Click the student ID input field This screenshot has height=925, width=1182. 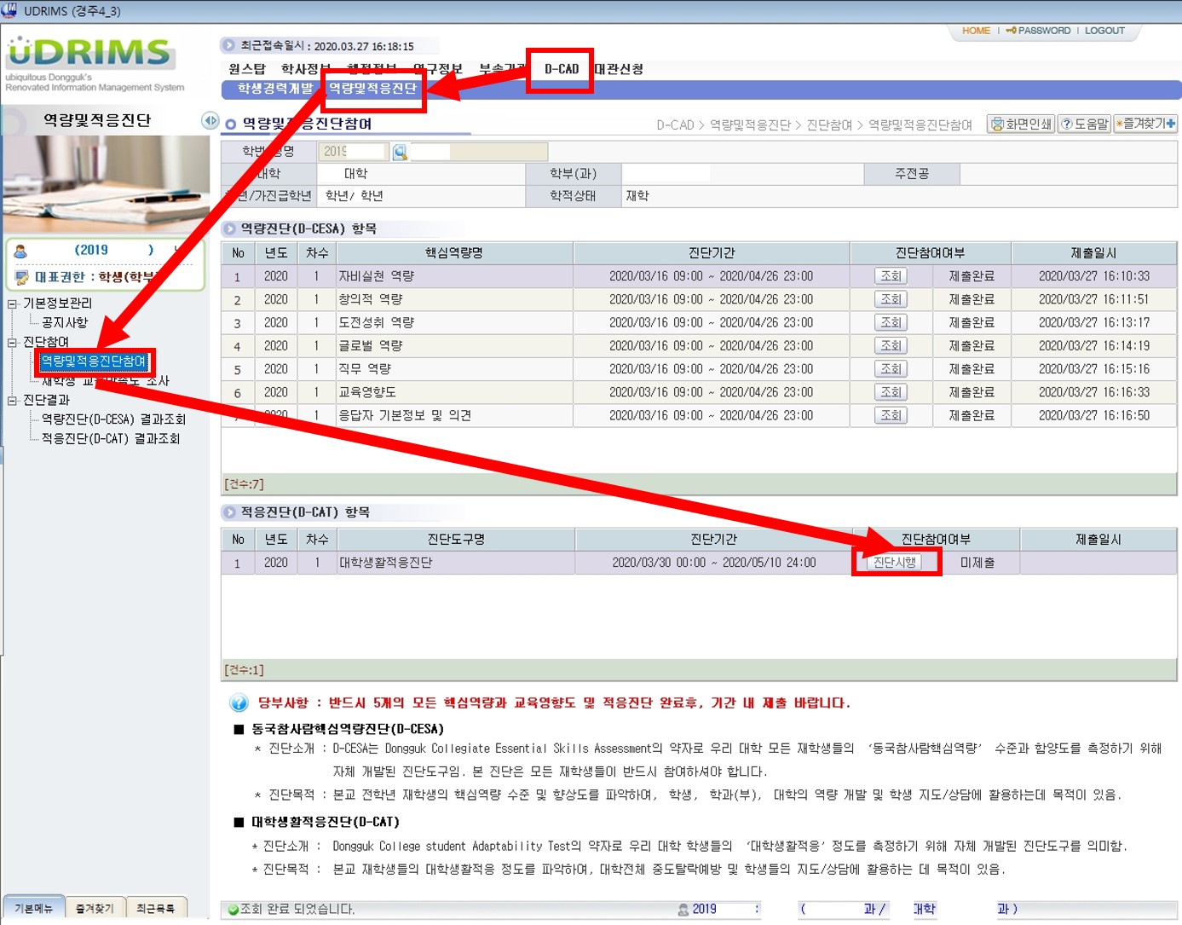coord(353,152)
